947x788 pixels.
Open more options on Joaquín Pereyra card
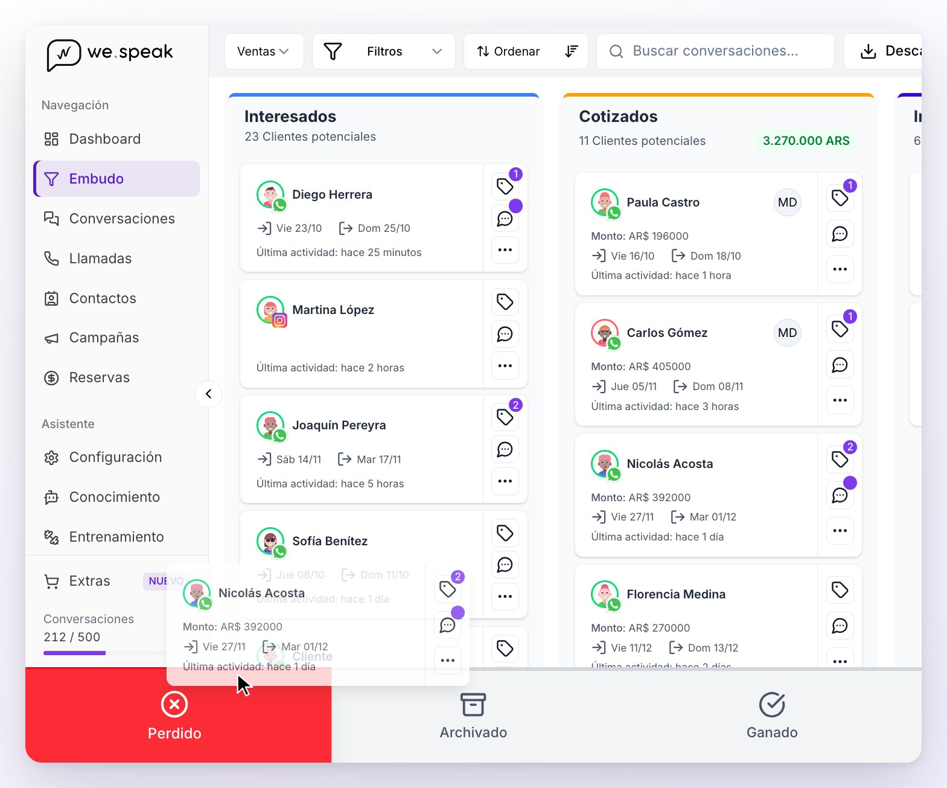tap(505, 481)
